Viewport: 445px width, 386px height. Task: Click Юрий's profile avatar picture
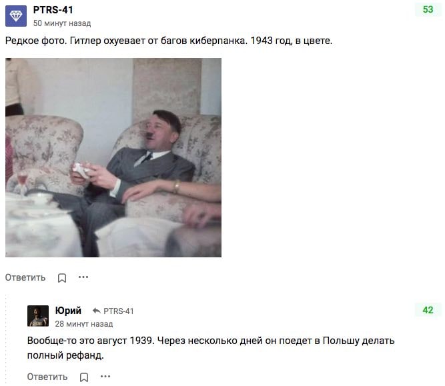pyautogui.click(x=38, y=316)
